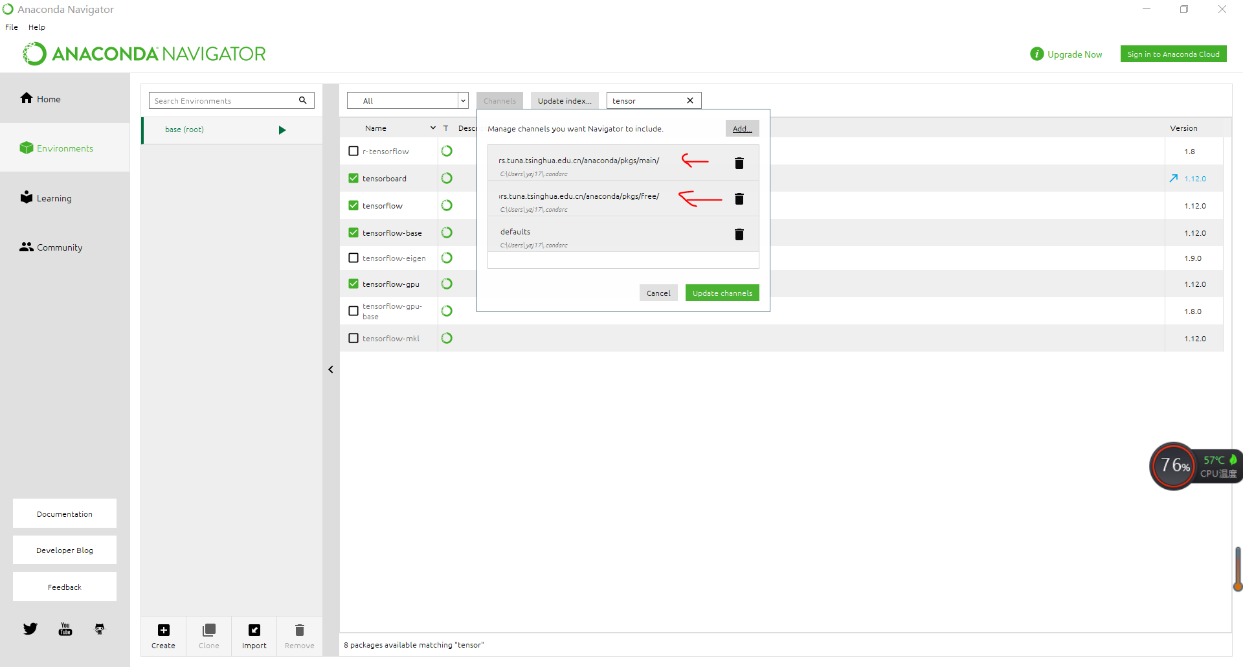Viewport: 1243px width, 667px height.
Task: Uncheck the tensorflow-gpu package checkbox
Action: tap(353, 284)
